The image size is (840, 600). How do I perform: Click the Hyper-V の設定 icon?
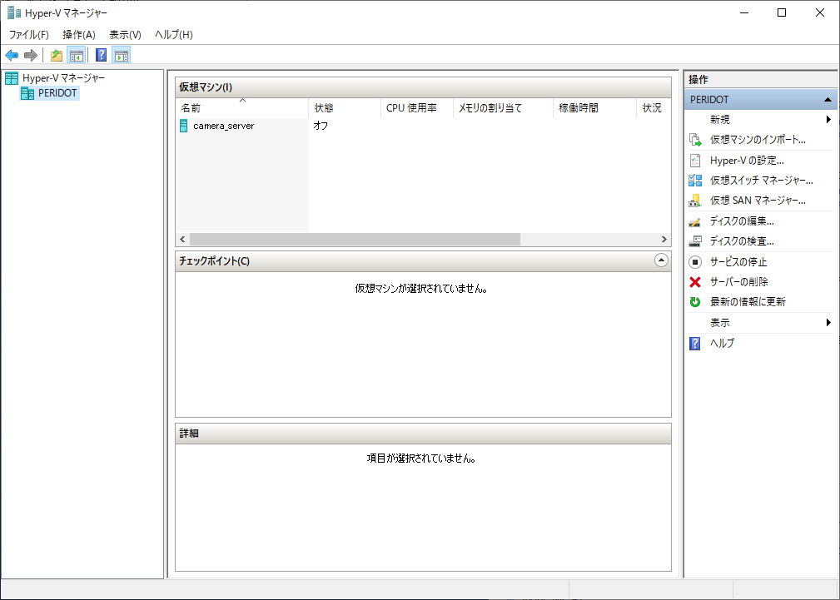(x=695, y=160)
